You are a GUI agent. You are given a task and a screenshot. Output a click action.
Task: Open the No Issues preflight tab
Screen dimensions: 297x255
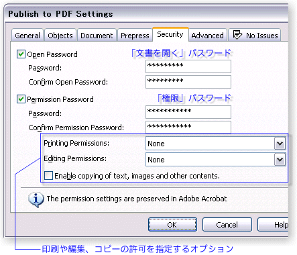[255, 36]
